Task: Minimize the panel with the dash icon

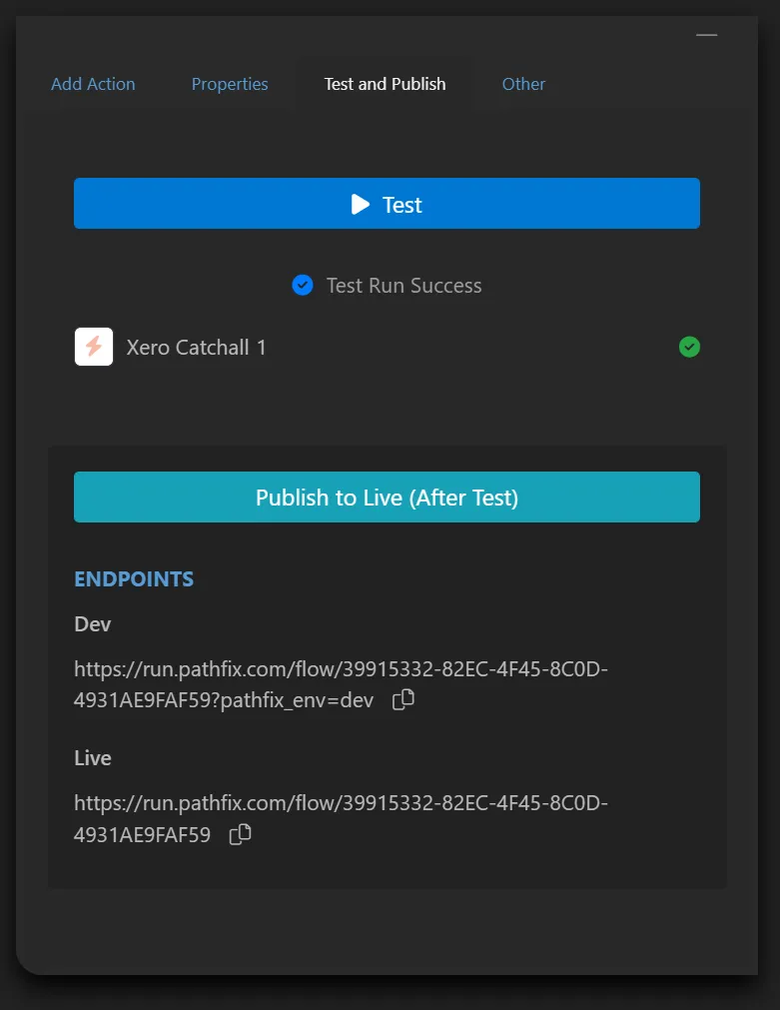Action: (x=706, y=35)
